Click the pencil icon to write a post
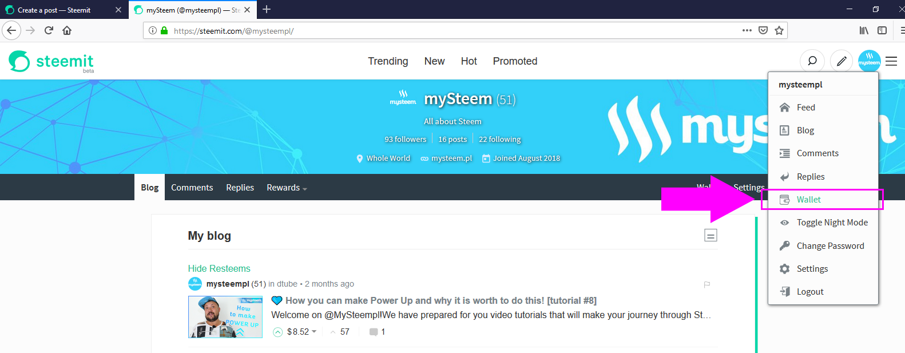905x353 pixels. (x=842, y=61)
